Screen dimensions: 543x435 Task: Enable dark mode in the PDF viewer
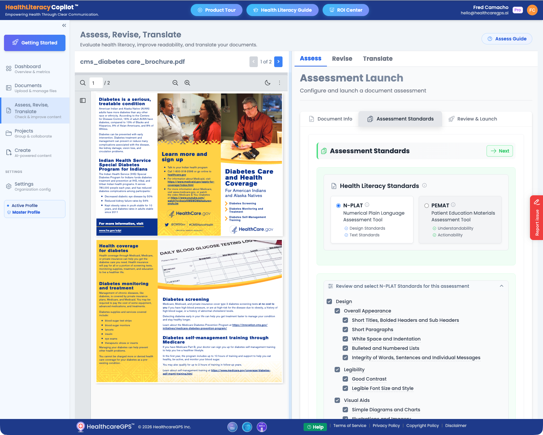tap(267, 82)
